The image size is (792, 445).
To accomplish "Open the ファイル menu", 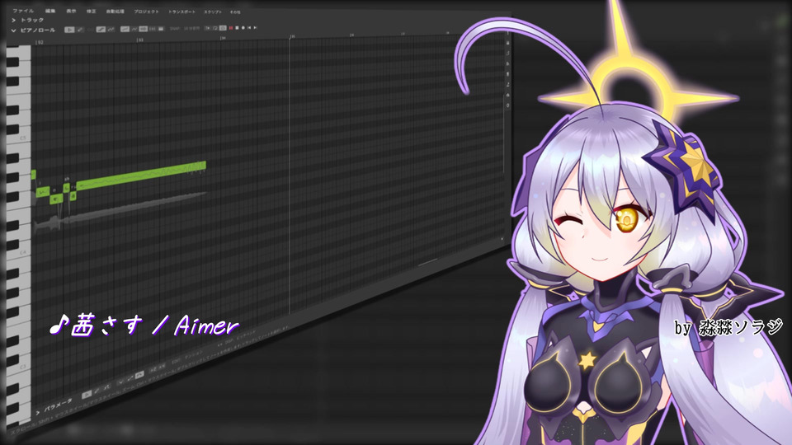I will tap(23, 11).
